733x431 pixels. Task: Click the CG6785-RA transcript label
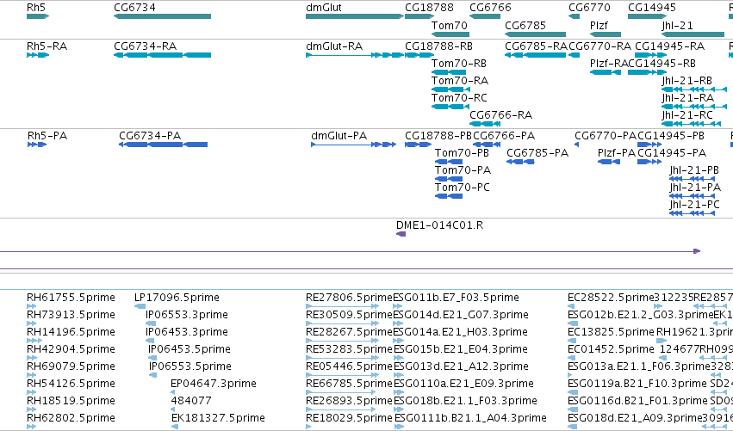537,46
